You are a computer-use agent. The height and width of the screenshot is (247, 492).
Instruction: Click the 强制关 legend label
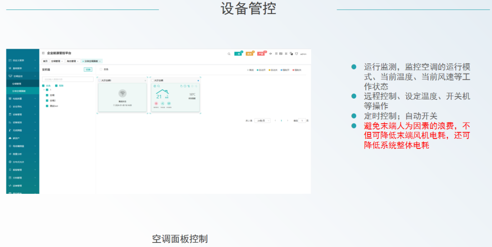(298, 70)
